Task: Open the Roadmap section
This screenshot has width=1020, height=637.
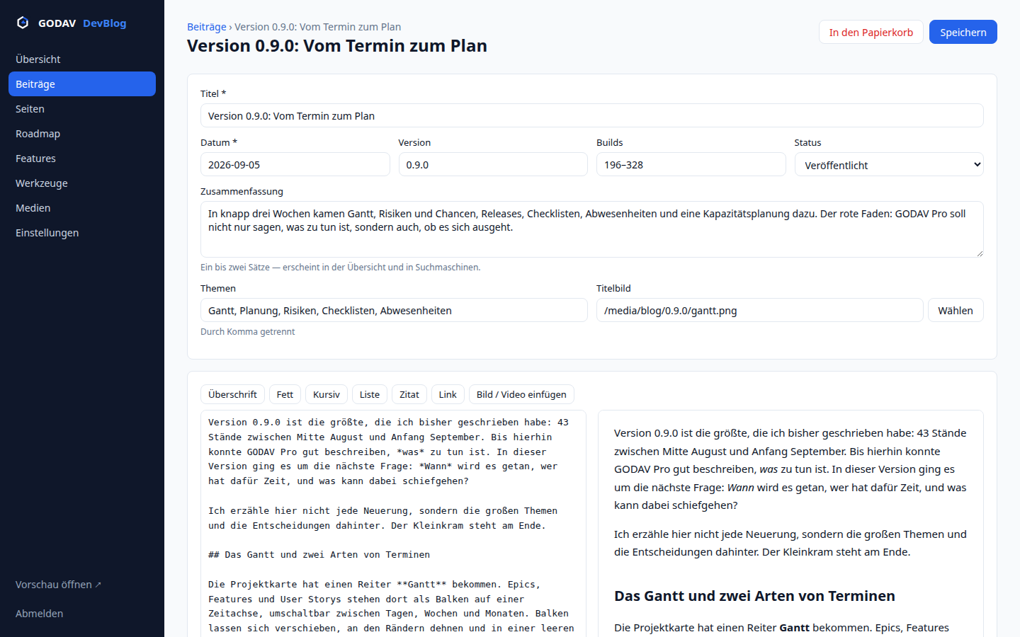Action: click(82, 134)
